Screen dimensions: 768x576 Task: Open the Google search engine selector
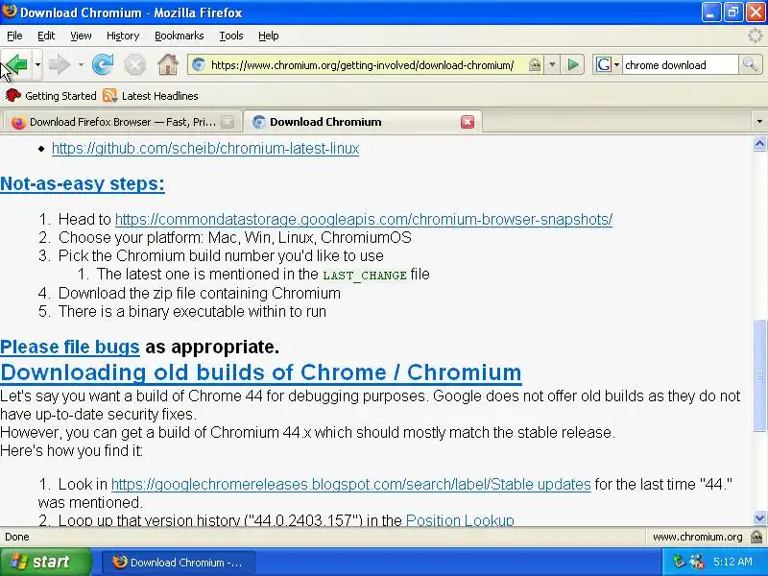point(608,64)
